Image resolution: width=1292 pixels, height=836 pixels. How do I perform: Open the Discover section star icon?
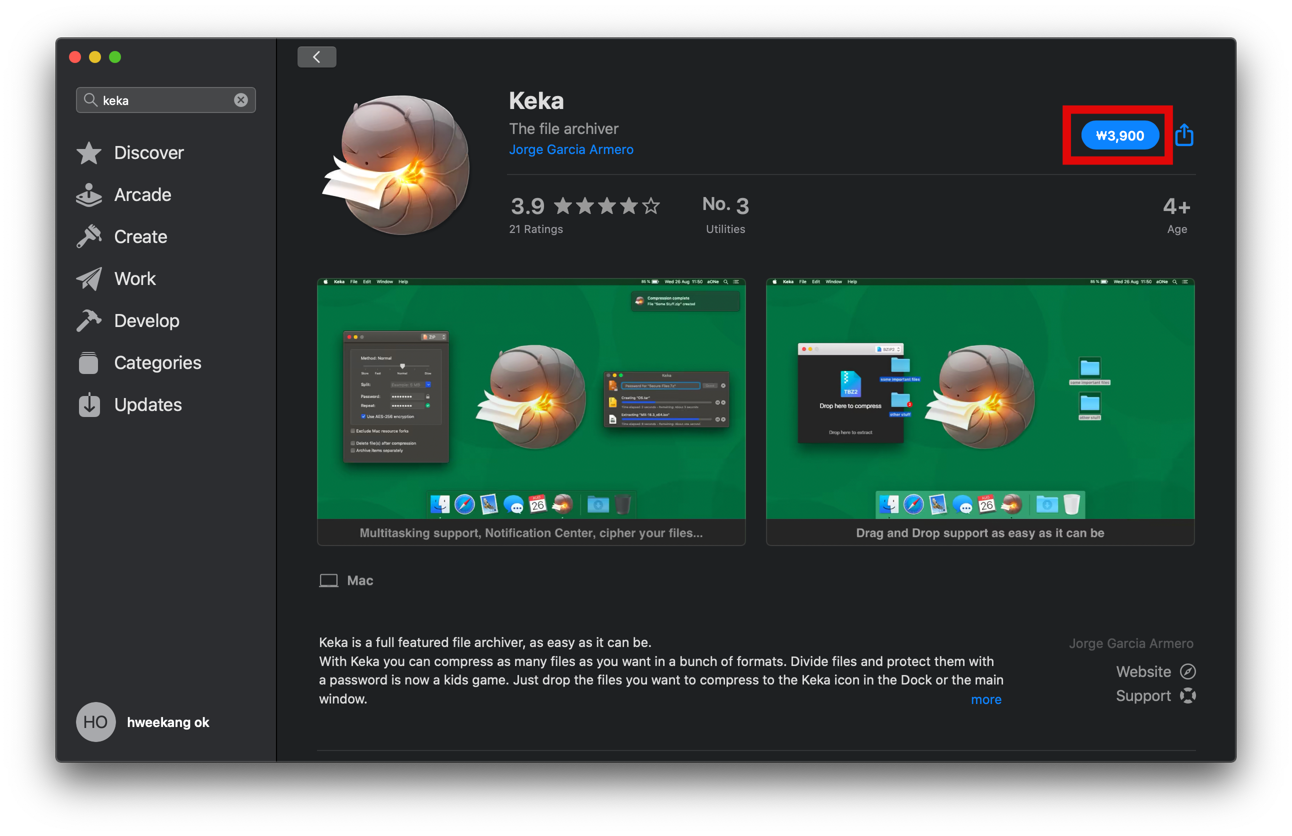tap(89, 153)
